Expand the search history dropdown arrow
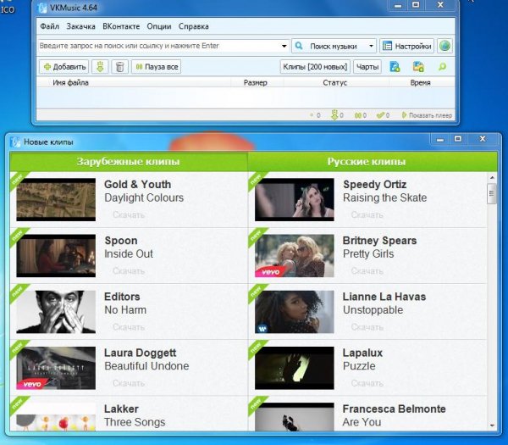Screen dimensions: 508x445 click(284, 46)
